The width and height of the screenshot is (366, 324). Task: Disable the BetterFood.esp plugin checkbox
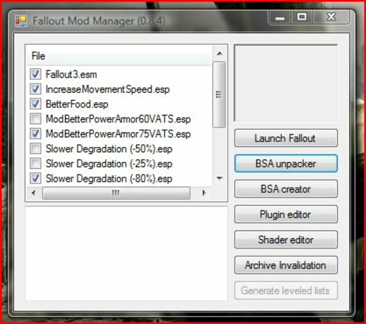pyautogui.click(x=36, y=104)
